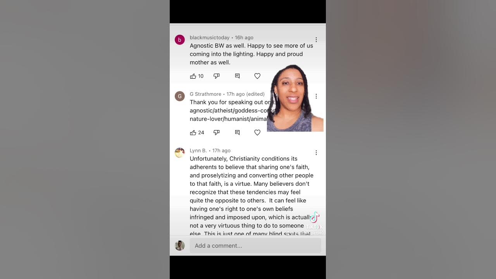Open Lynn B.'s profile picture
This screenshot has height=279, width=496.
pyautogui.click(x=180, y=153)
